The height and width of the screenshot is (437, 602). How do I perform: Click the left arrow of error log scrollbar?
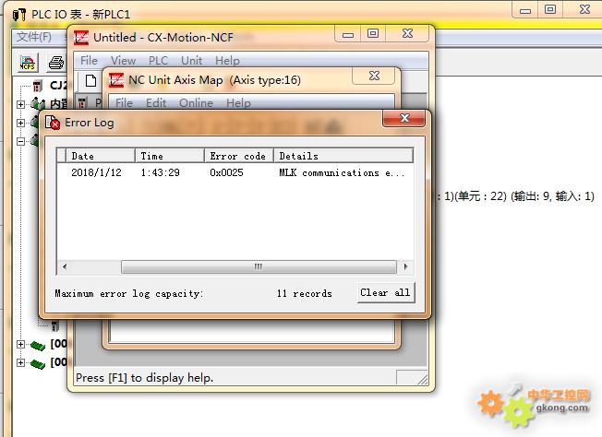[65, 266]
